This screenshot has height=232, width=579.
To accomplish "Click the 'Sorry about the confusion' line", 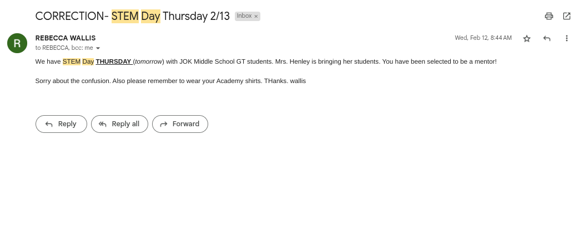I will tap(170, 81).
